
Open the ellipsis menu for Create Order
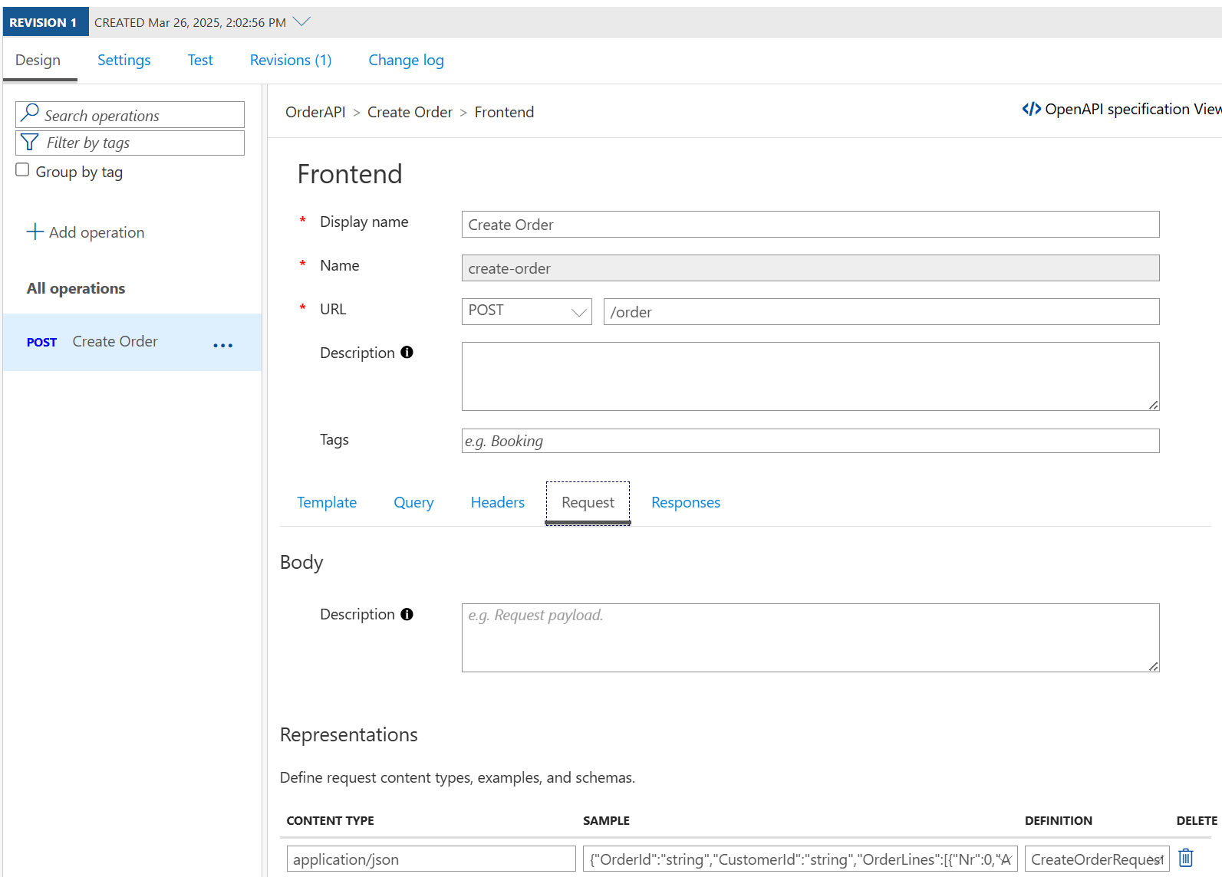(x=222, y=345)
